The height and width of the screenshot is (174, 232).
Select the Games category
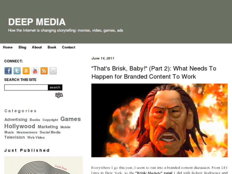click(x=71, y=119)
